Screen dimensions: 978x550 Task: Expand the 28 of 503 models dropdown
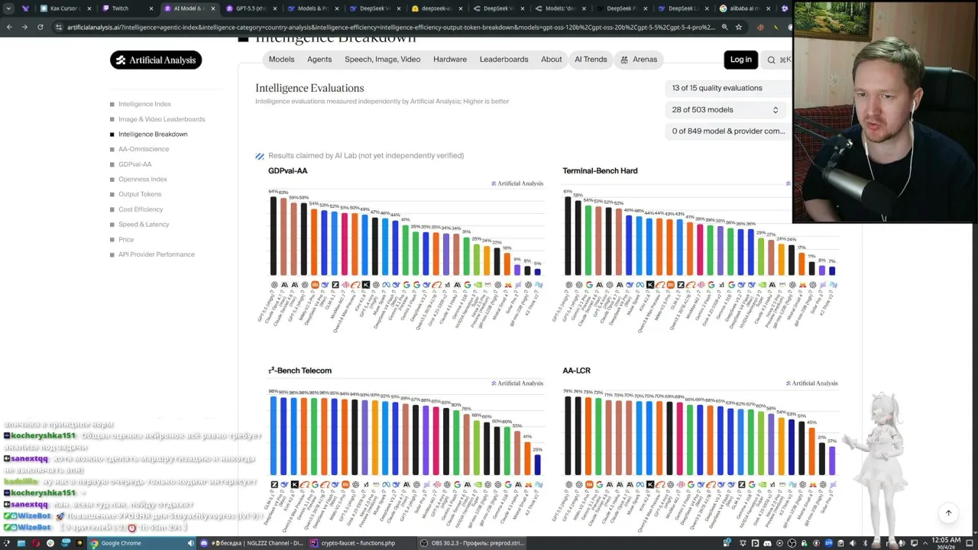coord(725,110)
